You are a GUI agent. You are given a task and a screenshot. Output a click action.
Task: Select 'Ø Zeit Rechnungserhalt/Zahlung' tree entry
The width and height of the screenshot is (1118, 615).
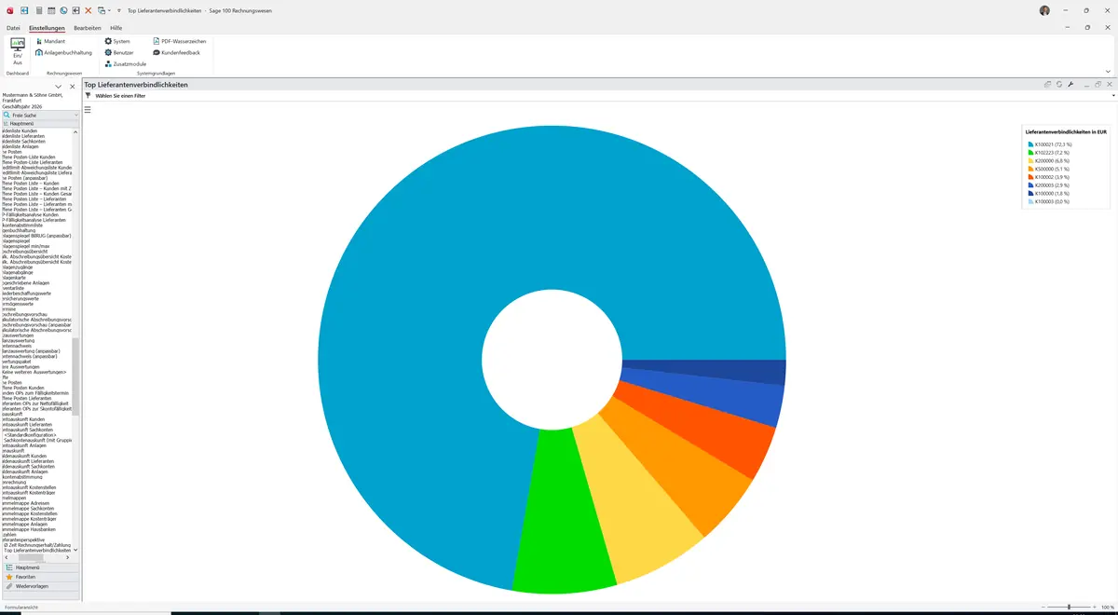tap(37, 545)
